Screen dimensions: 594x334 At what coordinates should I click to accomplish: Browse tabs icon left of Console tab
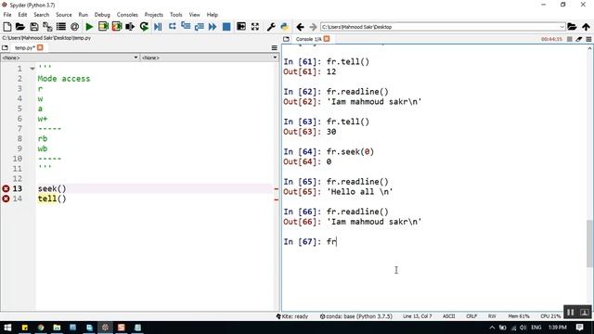click(x=287, y=39)
